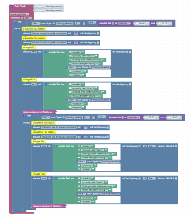This screenshot has width=190, height=217.
Task: Select the ssml object field under first Ansage Wz
Action: click(x=34, y=52)
